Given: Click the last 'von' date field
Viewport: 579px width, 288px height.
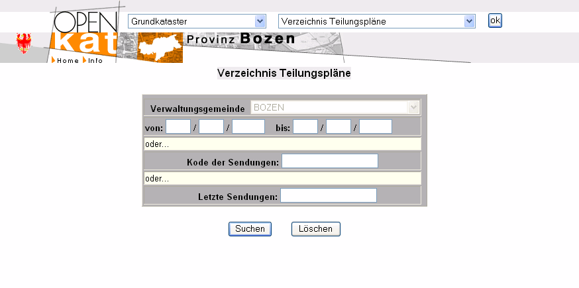Looking at the screenshot, I should pos(248,126).
